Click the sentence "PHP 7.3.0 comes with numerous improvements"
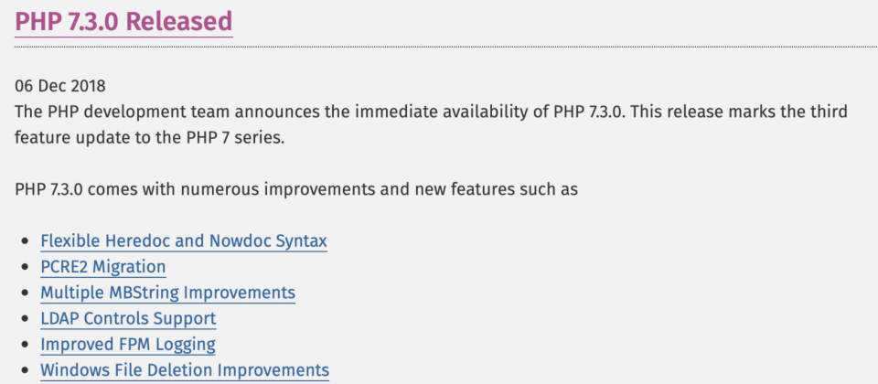Screen dimensions: 878x384 296,190
